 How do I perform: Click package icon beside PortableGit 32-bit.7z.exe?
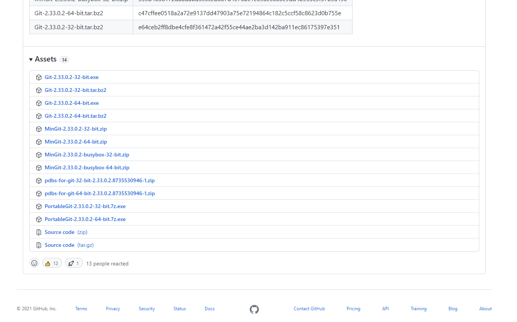pyautogui.click(x=39, y=207)
